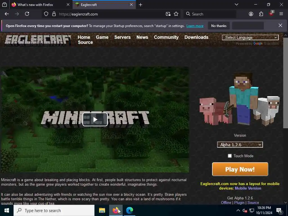This screenshot has height=216, width=288.
Task: Click the Steve with pig and sheep image
Action: point(240,99)
